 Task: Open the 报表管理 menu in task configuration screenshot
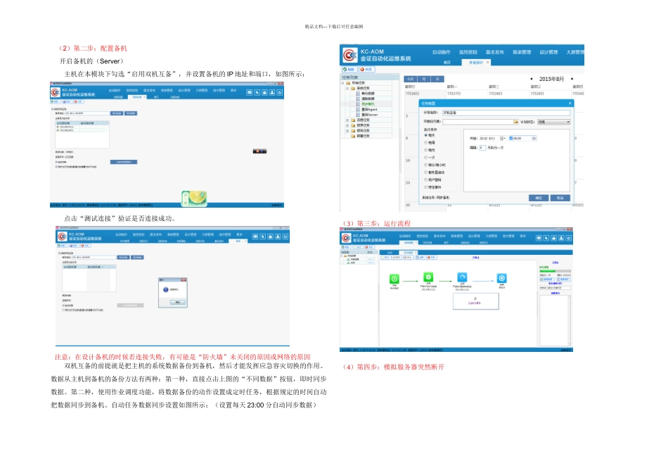(522, 52)
